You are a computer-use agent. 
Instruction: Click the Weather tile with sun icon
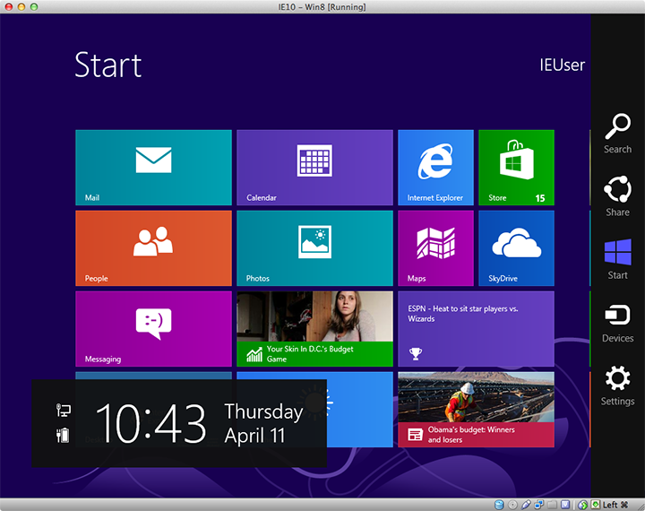[360, 410]
